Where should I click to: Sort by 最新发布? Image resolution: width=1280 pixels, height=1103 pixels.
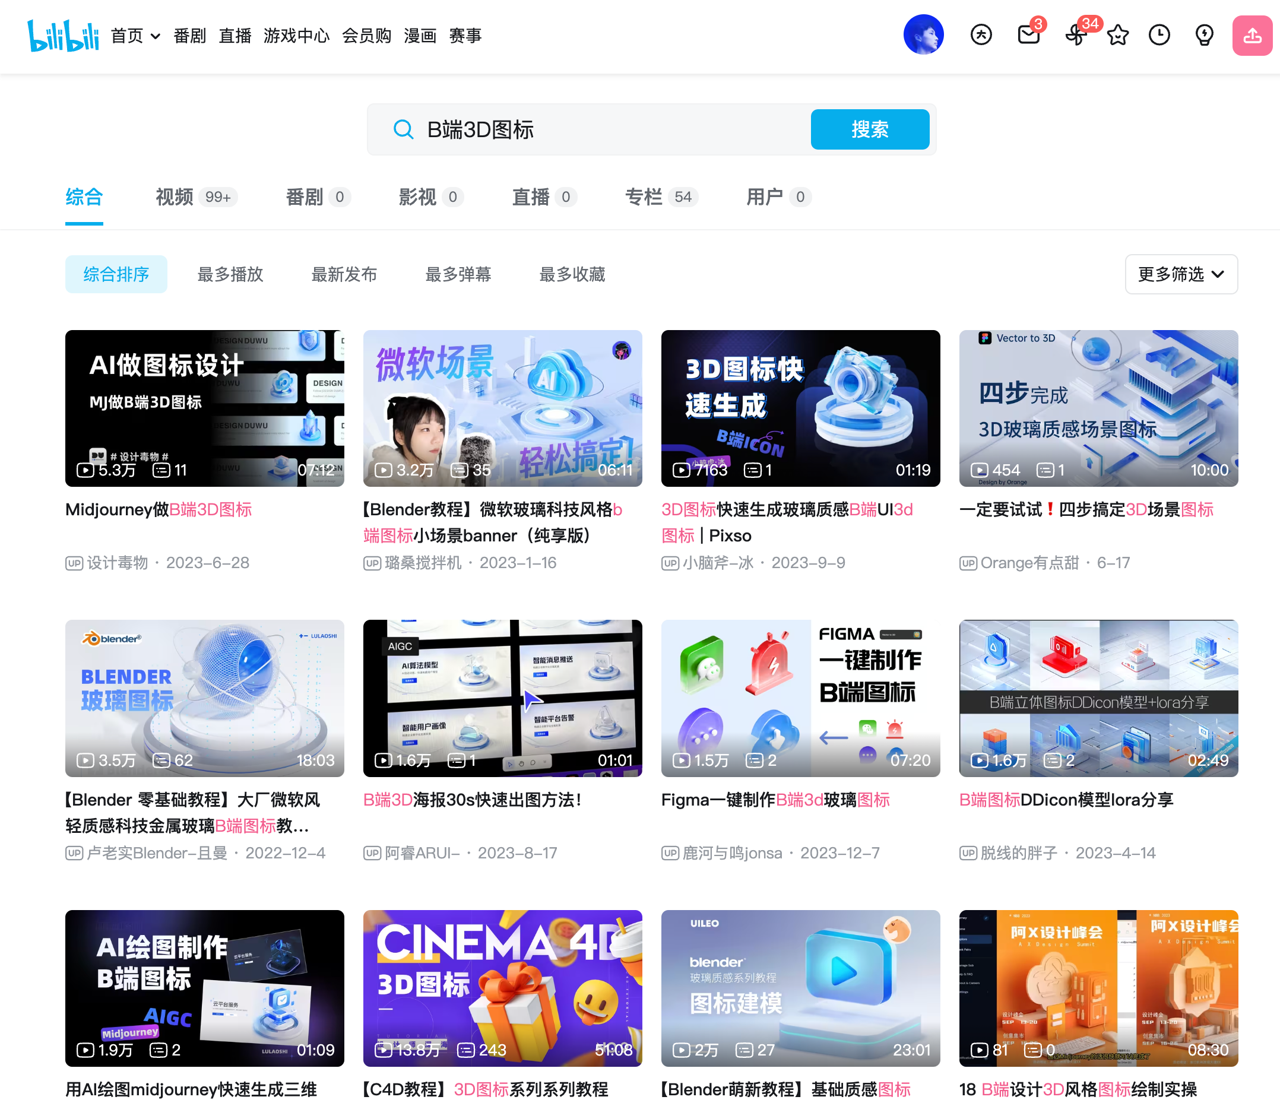click(x=344, y=274)
